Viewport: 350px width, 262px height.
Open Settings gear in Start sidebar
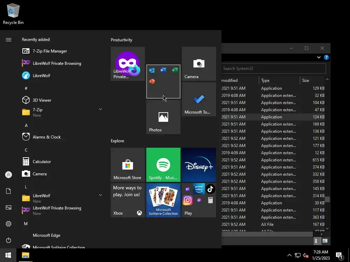[x=9, y=224]
